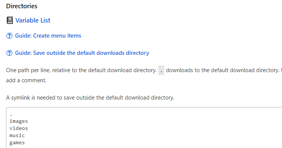Click the 'add a comment.' text

tap(26, 80)
